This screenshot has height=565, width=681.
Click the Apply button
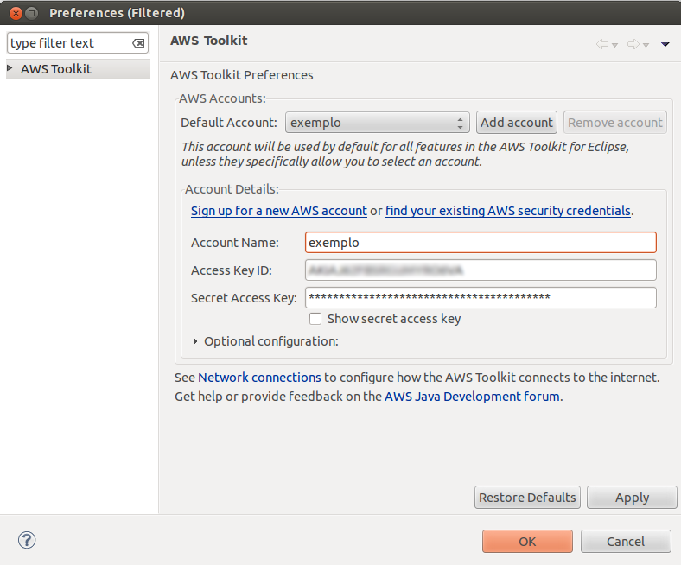tap(632, 498)
